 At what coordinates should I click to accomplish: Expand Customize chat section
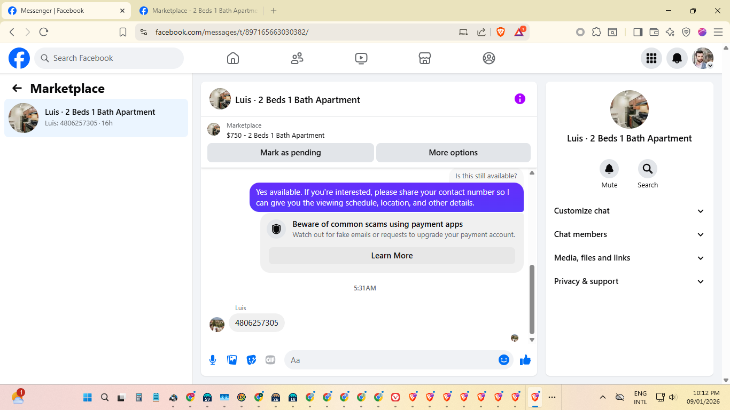click(630, 211)
